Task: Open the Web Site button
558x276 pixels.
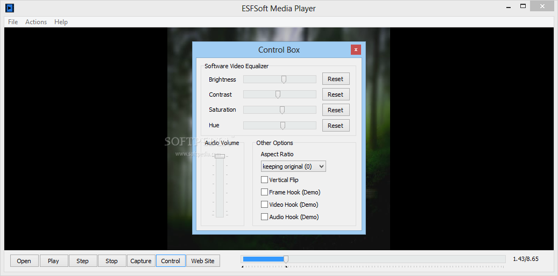Action: (203, 261)
